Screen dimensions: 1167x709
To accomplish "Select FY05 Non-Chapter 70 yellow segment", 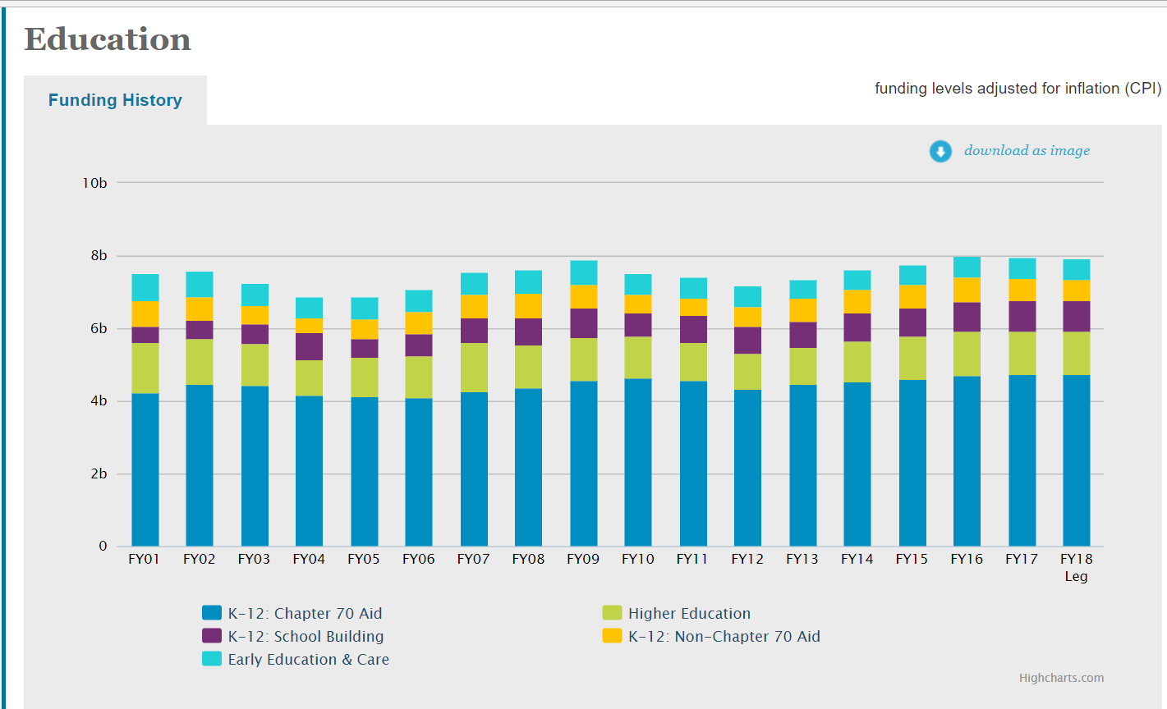I will pos(365,330).
